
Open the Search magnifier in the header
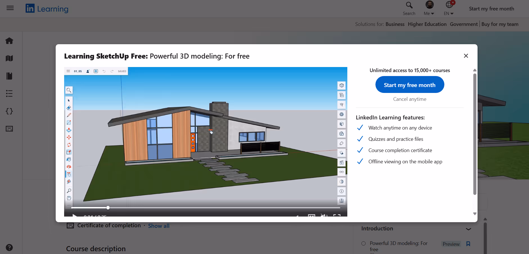pyautogui.click(x=409, y=8)
